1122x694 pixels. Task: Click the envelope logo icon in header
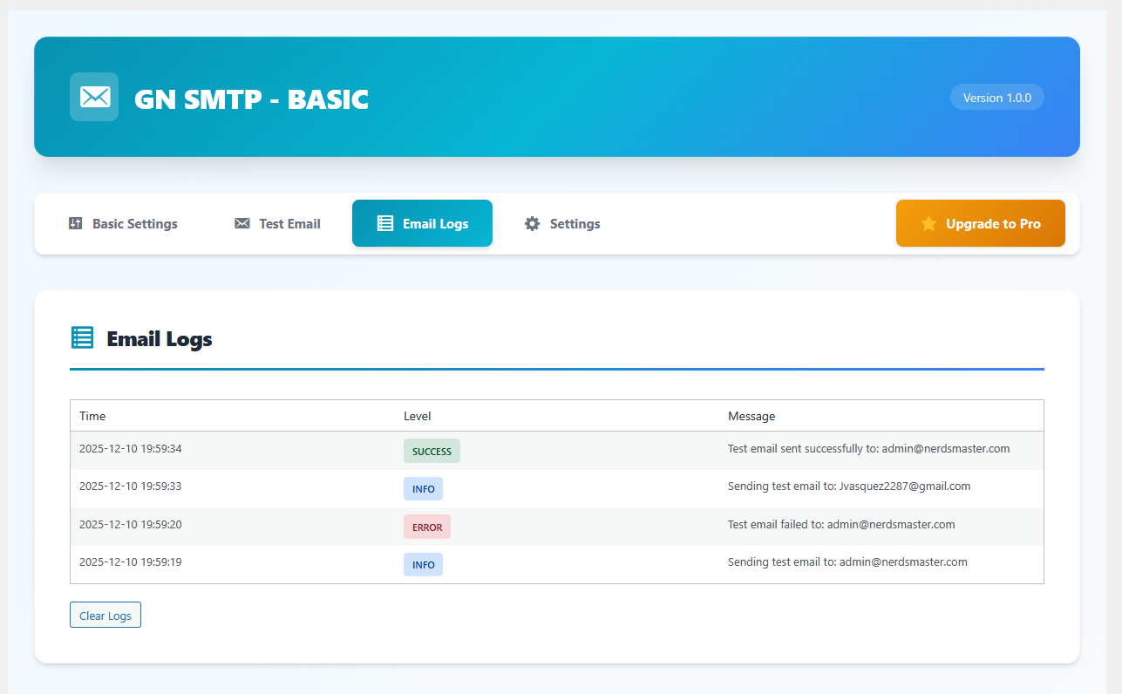pyautogui.click(x=93, y=96)
